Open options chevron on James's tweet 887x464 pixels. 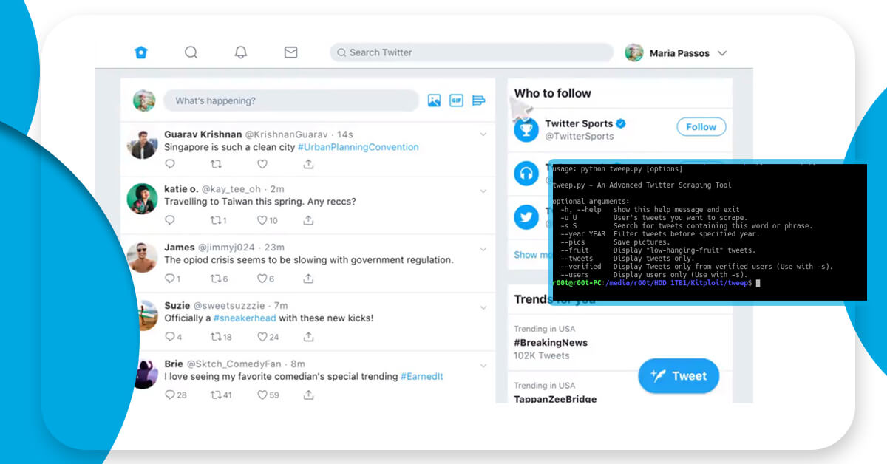(483, 249)
